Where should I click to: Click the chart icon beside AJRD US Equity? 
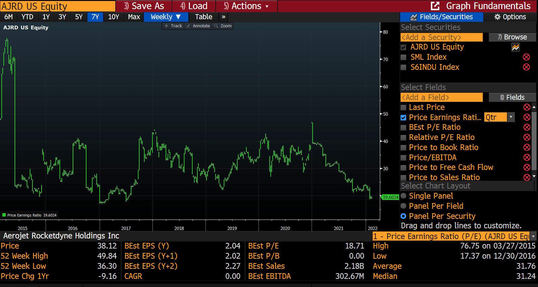(x=515, y=48)
